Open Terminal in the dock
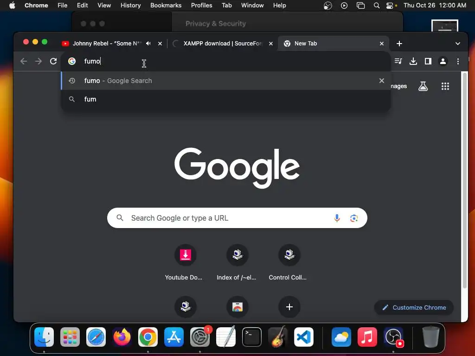The image size is (475, 356). 252,337
